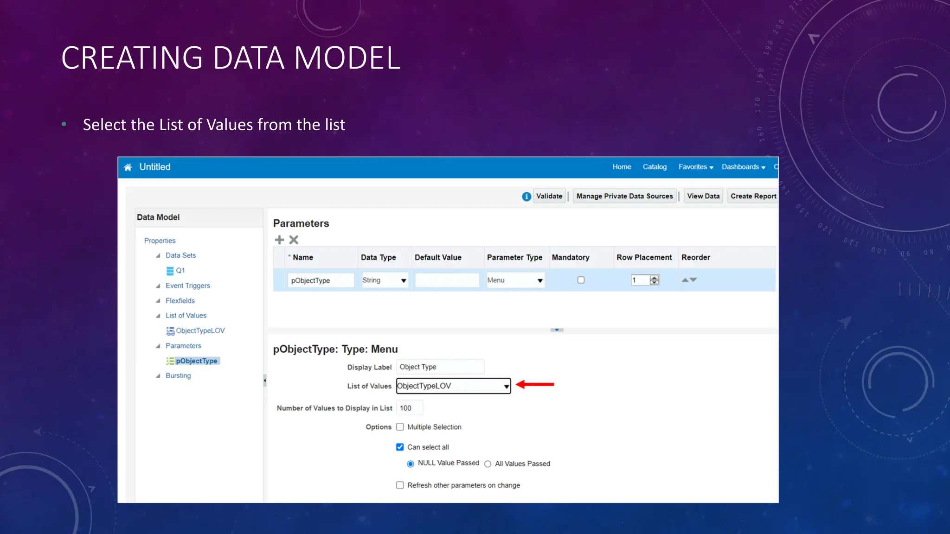Select pObjectType parameter in tree
The width and height of the screenshot is (950, 534).
[x=196, y=361]
